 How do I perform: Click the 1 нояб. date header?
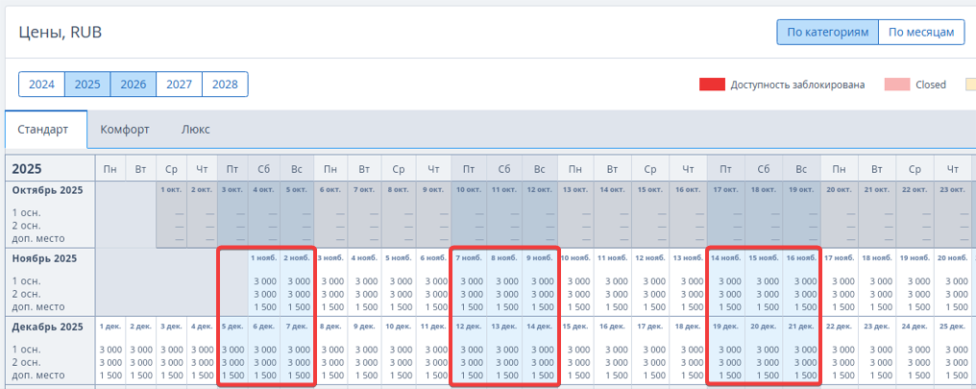[x=264, y=258]
